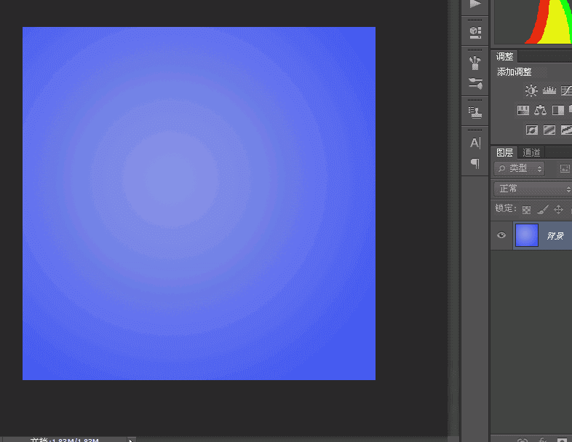Click the fx layer style button

542,440
